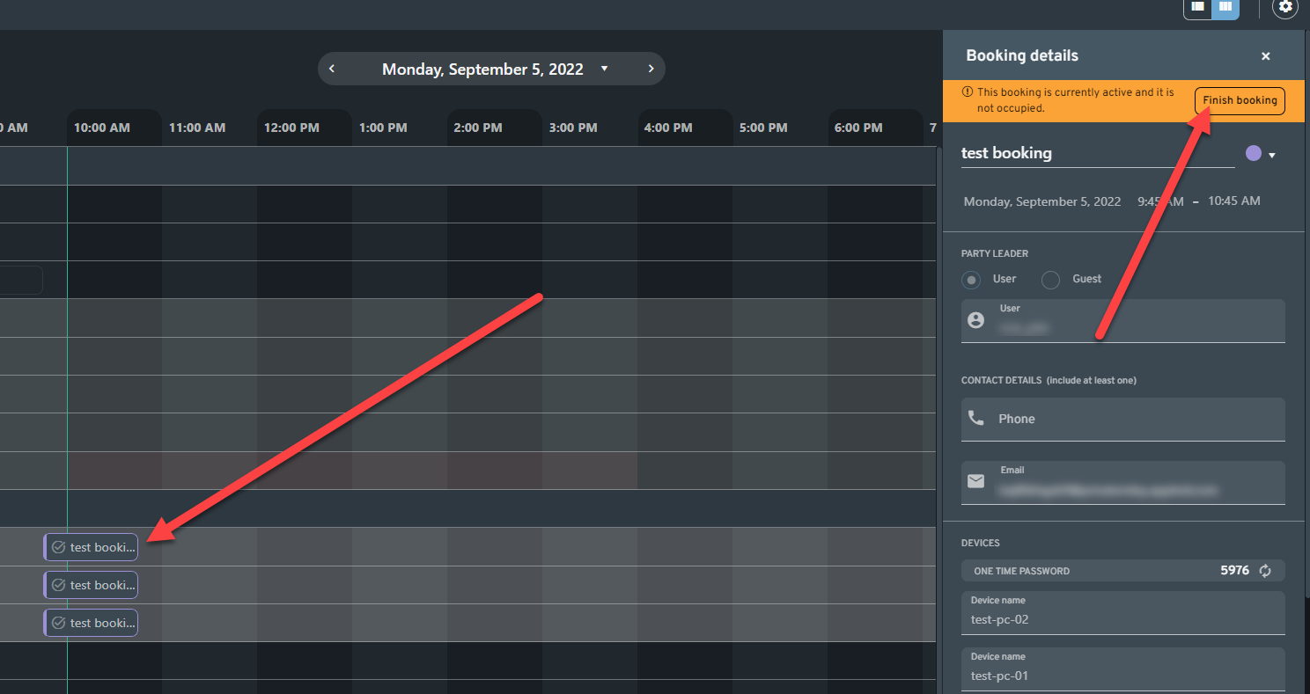
Task: Edit the test booking title field
Action: (1096, 153)
